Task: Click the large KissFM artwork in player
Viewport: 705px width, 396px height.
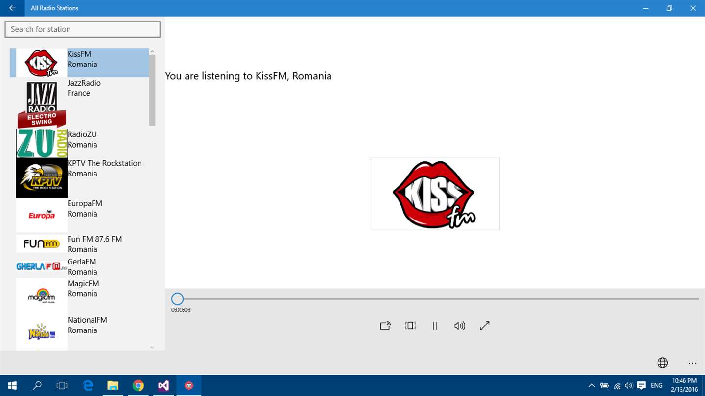Action: (x=435, y=194)
